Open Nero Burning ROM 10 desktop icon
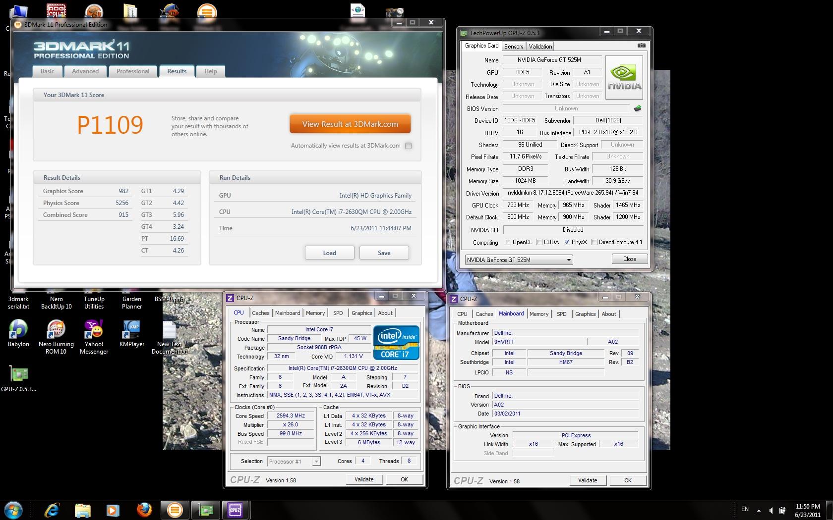833x520 pixels. click(x=56, y=337)
